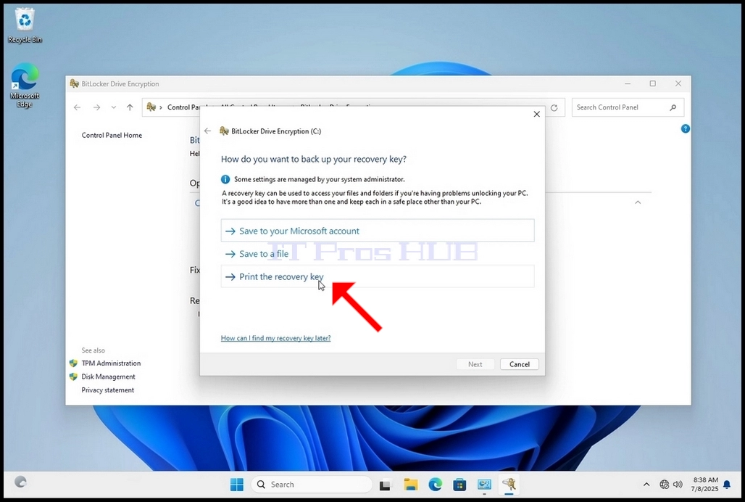Open the volume tray icon
This screenshot has width=745, height=502.
click(678, 485)
